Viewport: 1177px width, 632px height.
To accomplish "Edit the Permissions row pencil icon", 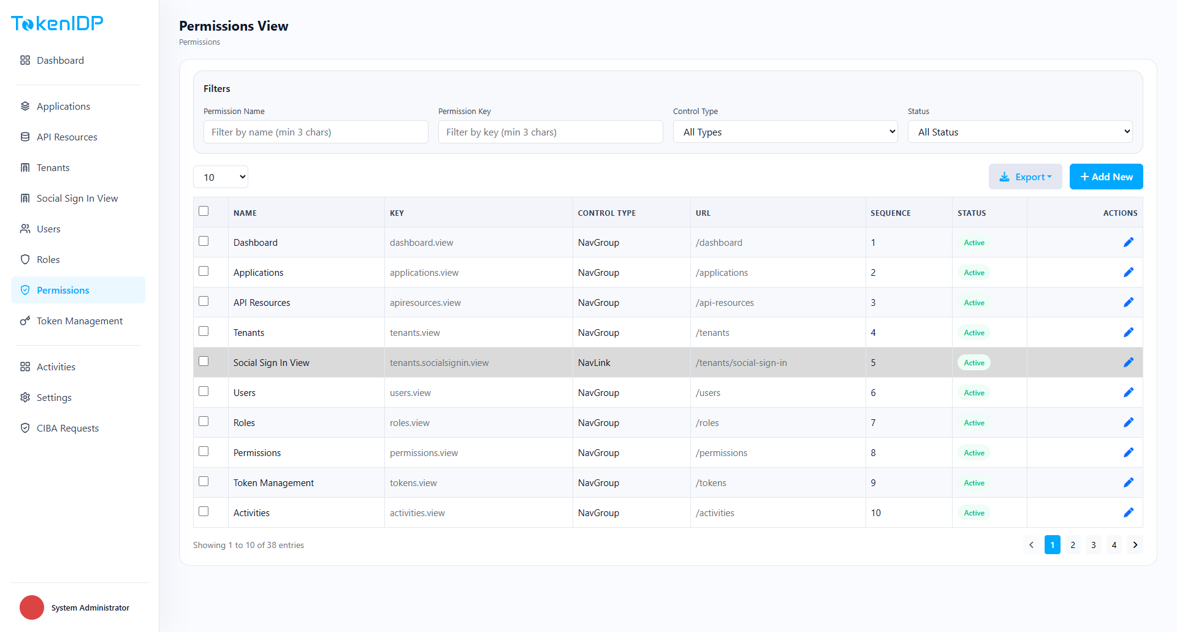I will coord(1129,452).
